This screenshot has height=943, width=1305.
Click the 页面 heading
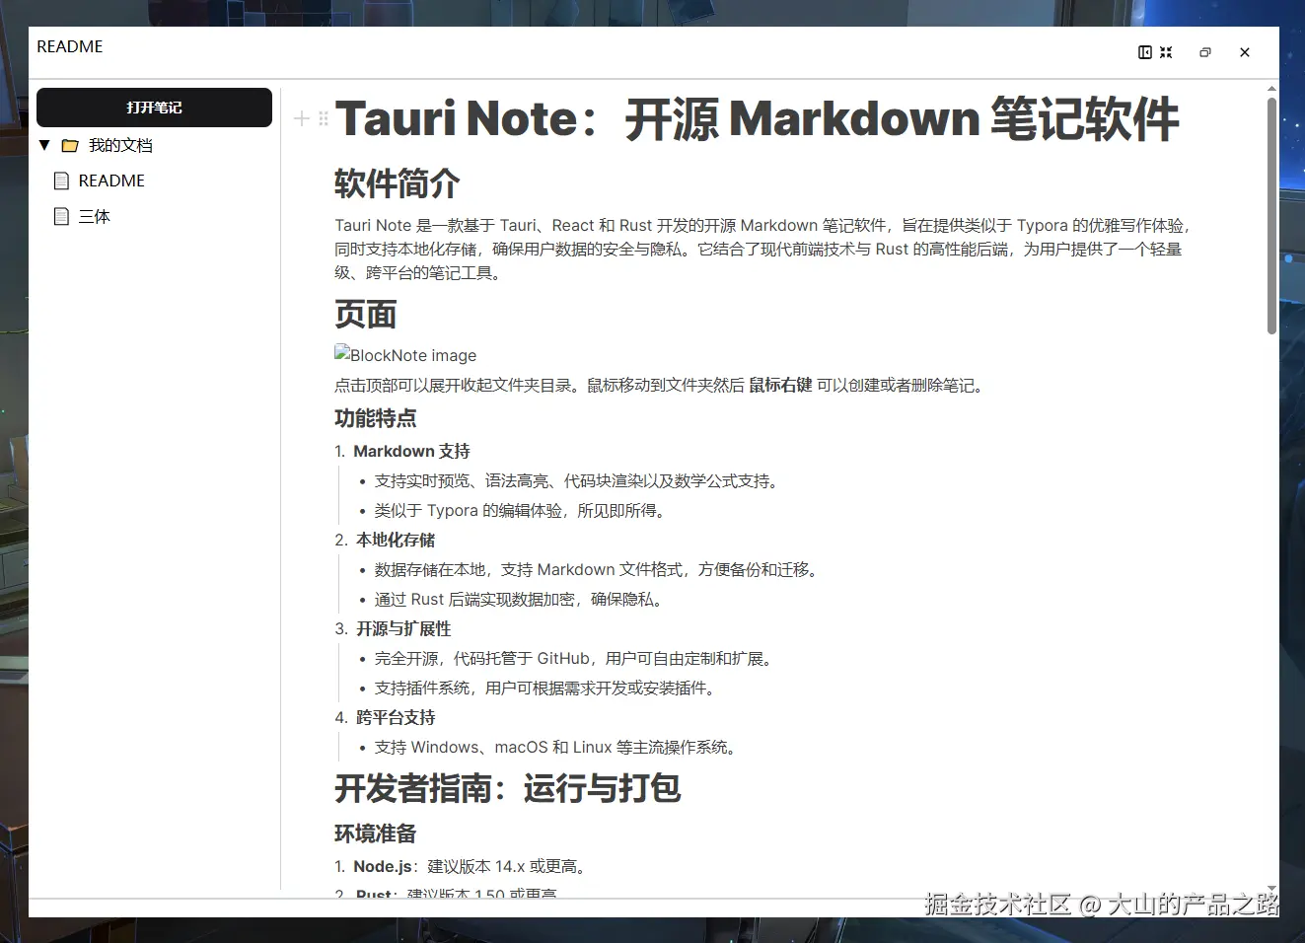pos(366,315)
